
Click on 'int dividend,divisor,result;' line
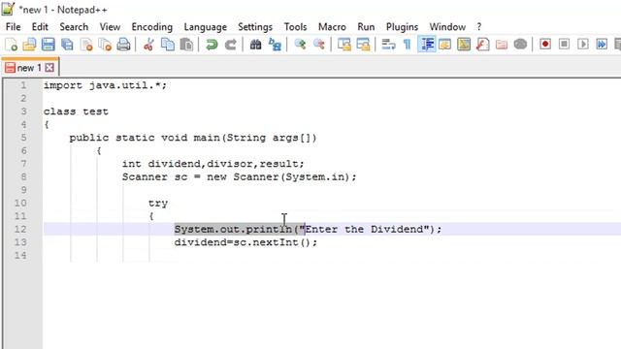click(x=213, y=164)
